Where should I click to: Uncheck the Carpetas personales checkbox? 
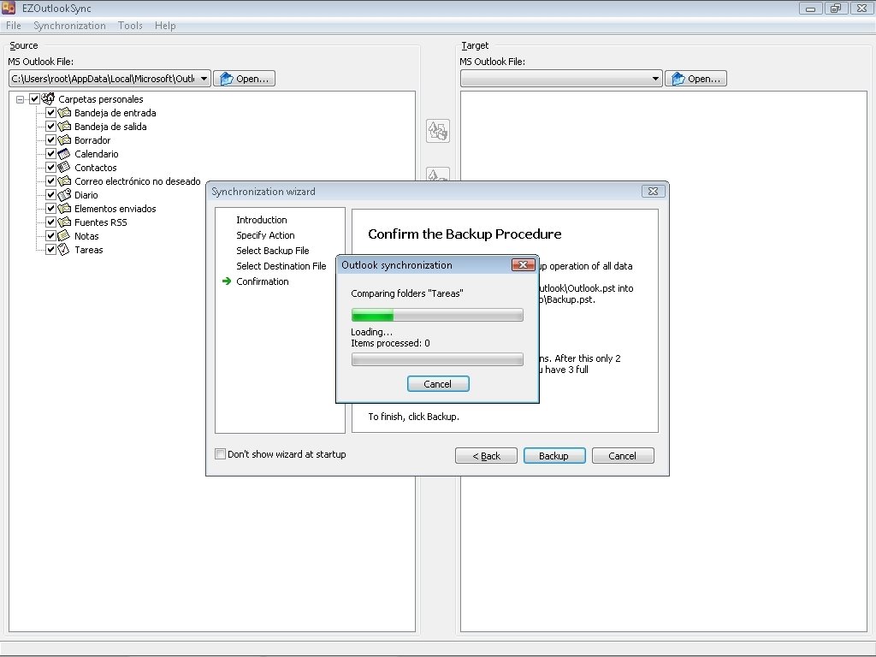[x=34, y=99]
